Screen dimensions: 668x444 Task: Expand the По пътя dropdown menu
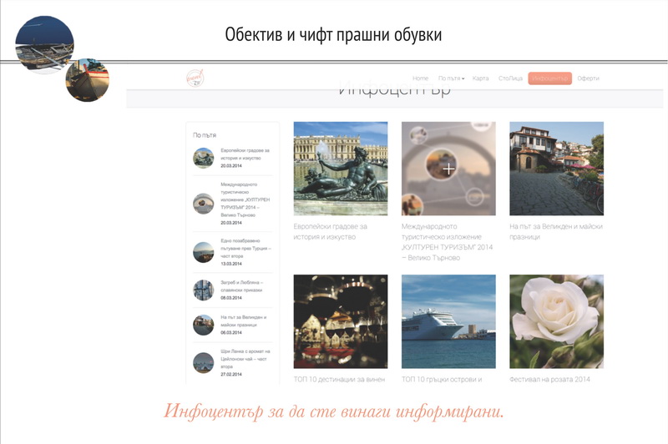tap(451, 78)
